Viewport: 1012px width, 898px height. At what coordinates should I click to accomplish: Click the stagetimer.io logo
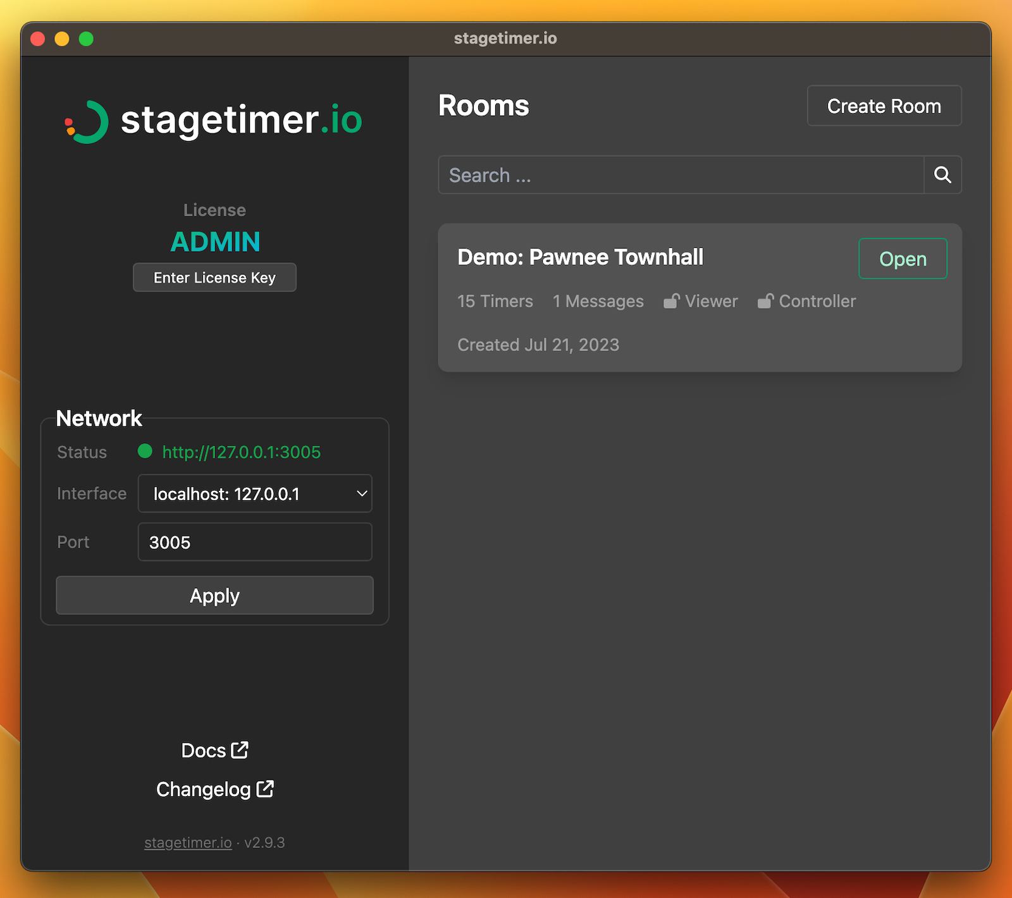[x=215, y=121]
